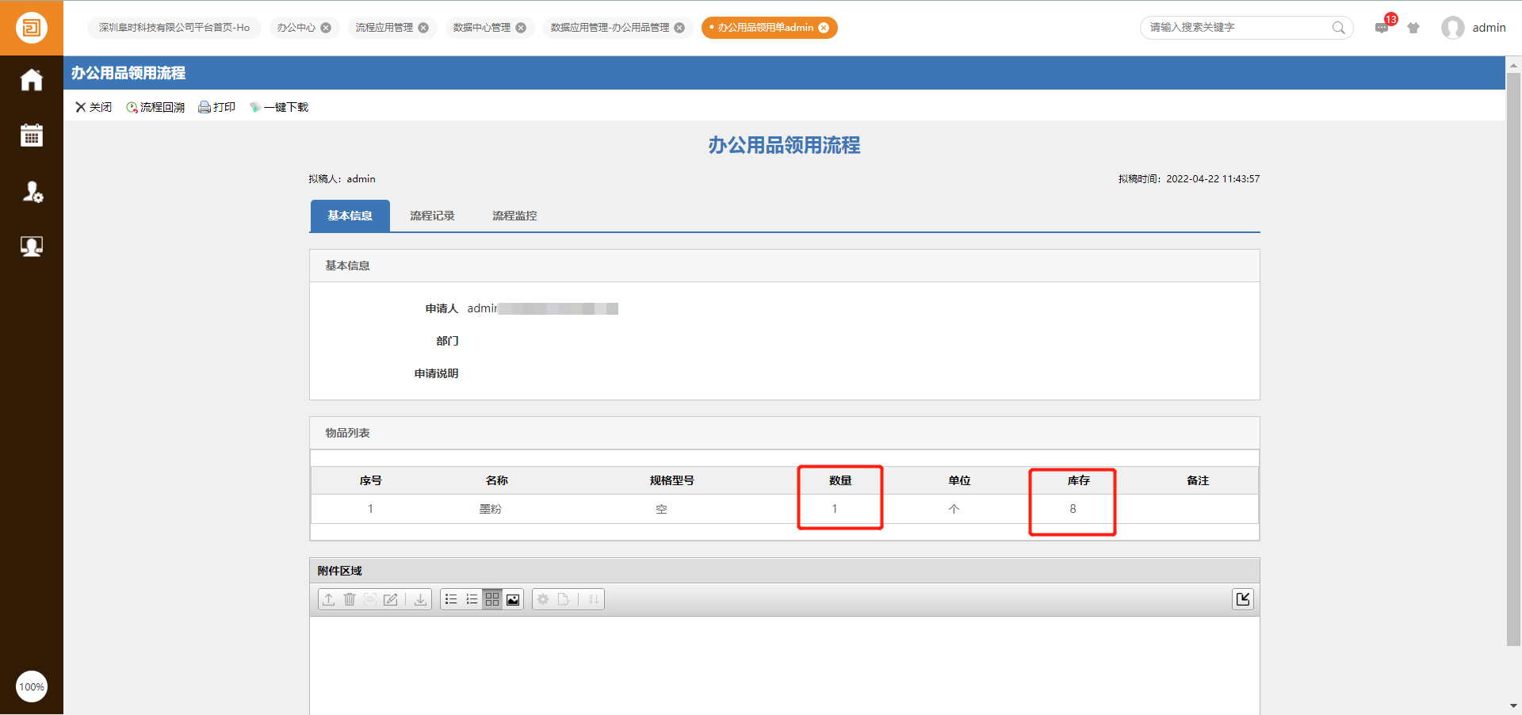Click the upload attachment icon
1522x715 pixels.
(x=329, y=599)
